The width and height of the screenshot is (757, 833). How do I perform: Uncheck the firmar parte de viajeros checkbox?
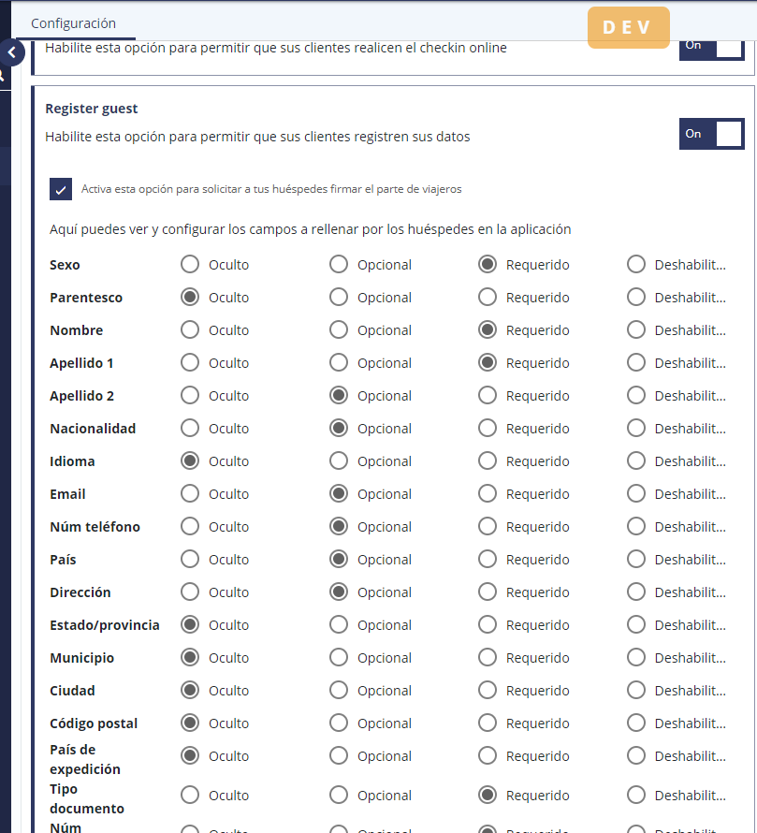(61, 189)
